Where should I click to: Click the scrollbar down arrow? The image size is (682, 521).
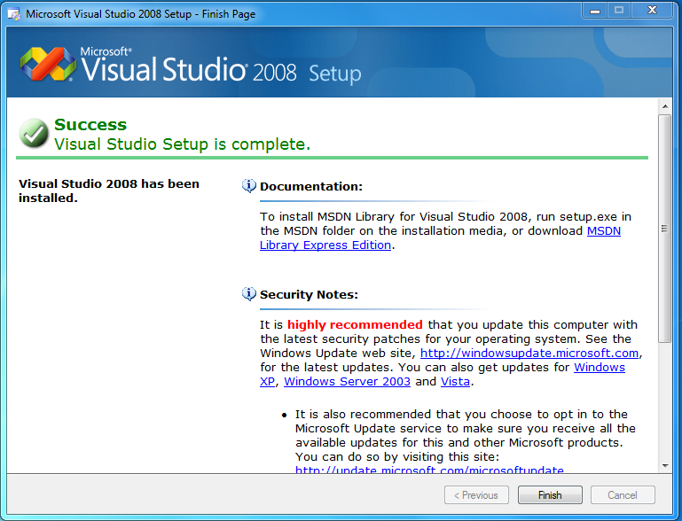665,466
